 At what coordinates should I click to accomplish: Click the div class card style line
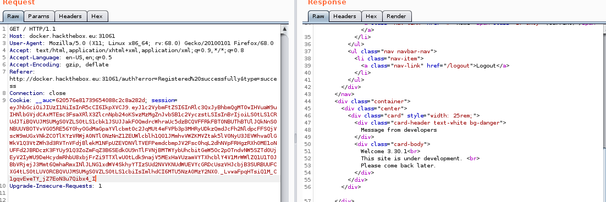tap(414, 115)
